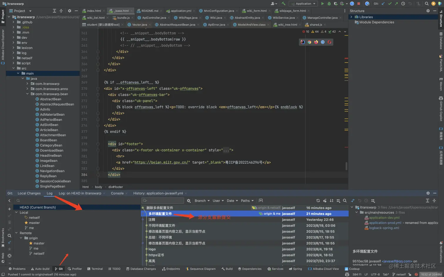
Task: Collapse Remote branches node
Action: click(16, 233)
